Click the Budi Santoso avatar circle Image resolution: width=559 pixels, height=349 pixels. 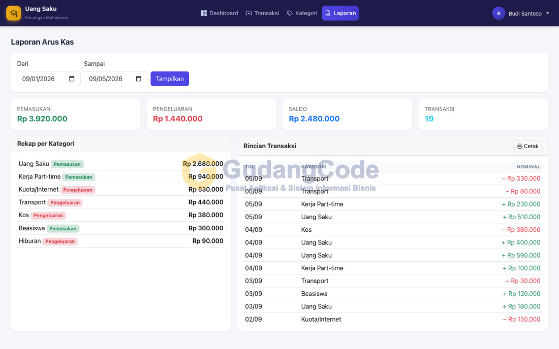[x=499, y=13]
